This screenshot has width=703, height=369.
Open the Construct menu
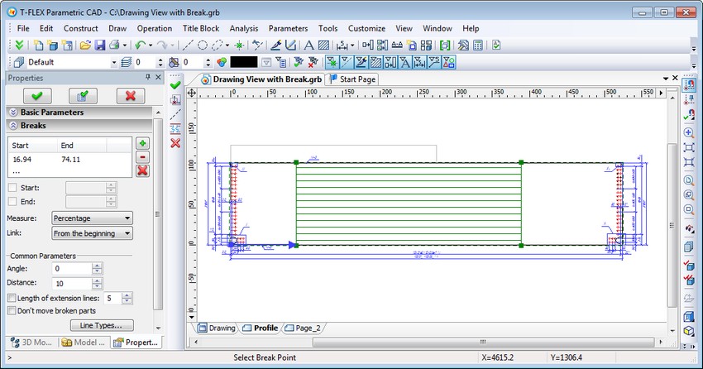(x=81, y=28)
